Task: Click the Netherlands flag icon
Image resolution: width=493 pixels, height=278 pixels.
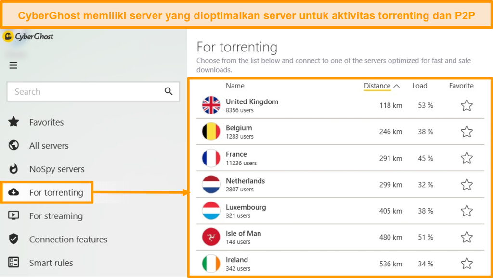Action: pos(211,184)
